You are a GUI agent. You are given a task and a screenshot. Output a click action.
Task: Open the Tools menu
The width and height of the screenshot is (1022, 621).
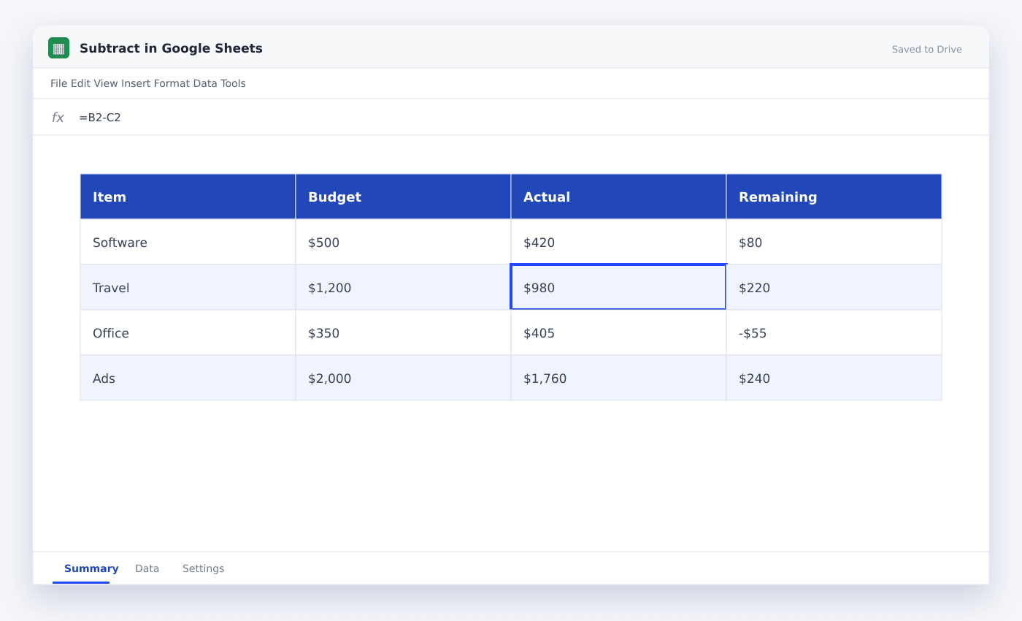(234, 83)
